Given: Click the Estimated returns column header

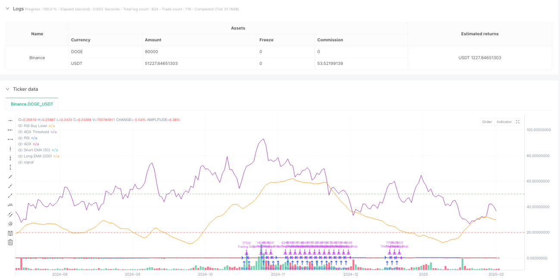Looking at the screenshot, I should click(x=479, y=34).
